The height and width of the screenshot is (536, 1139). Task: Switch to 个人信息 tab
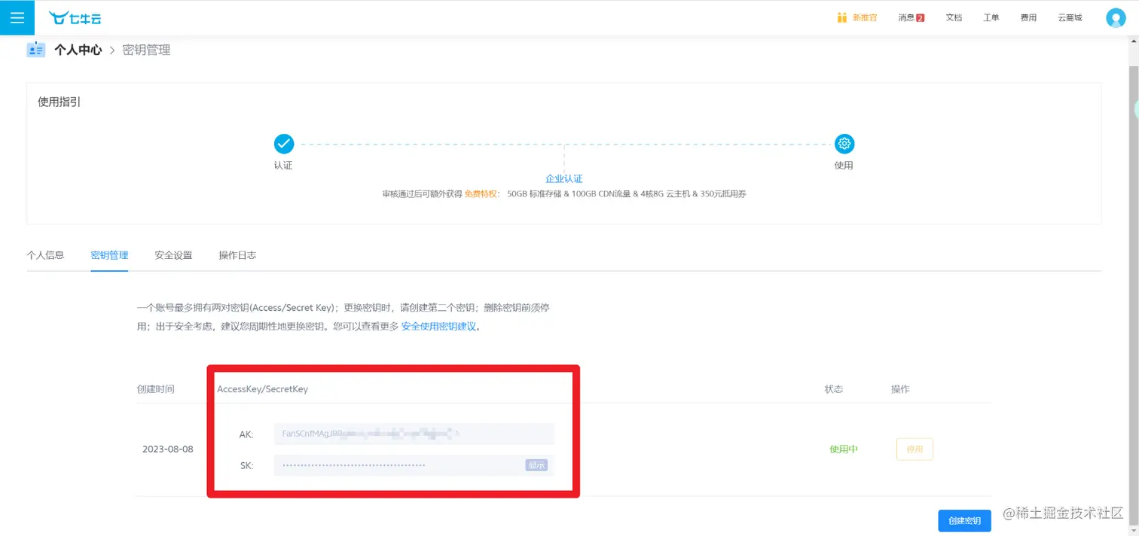click(45, 255)
